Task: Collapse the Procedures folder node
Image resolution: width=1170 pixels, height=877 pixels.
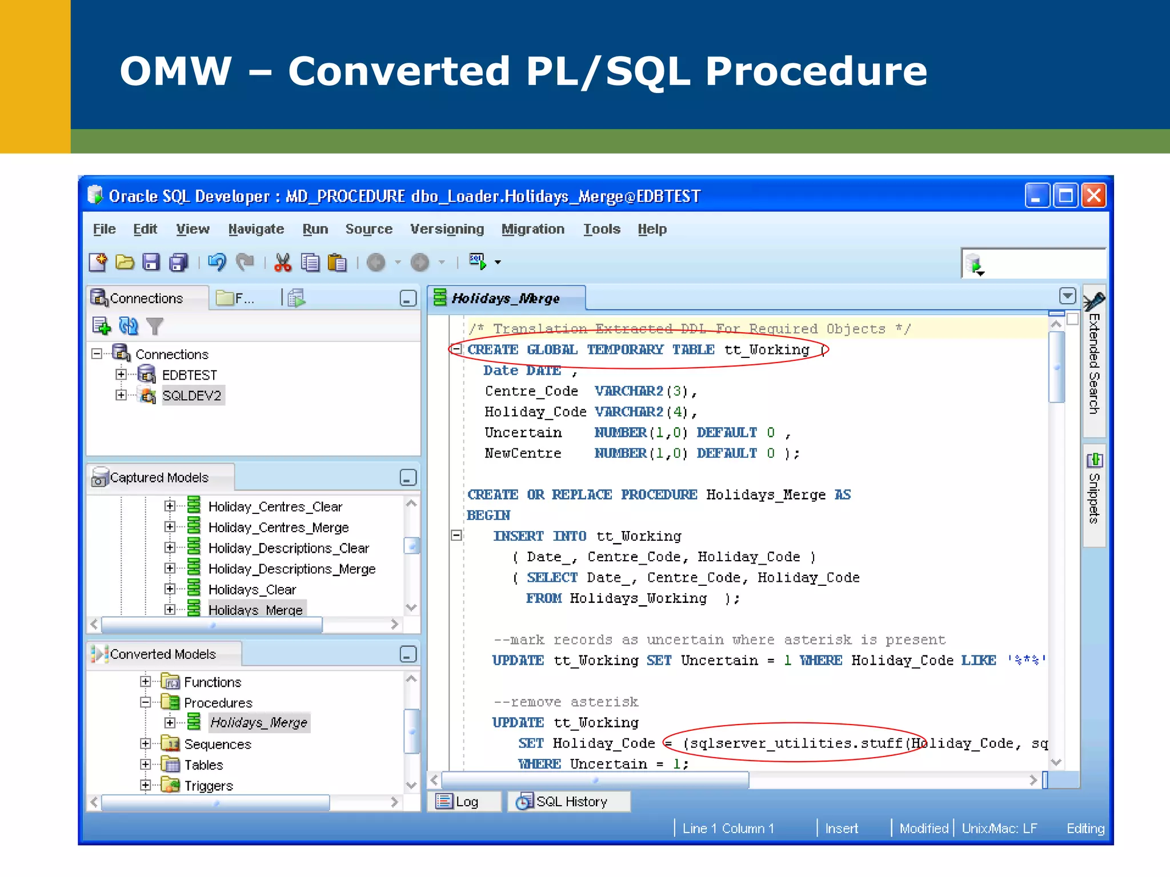Action: [145, 702]
